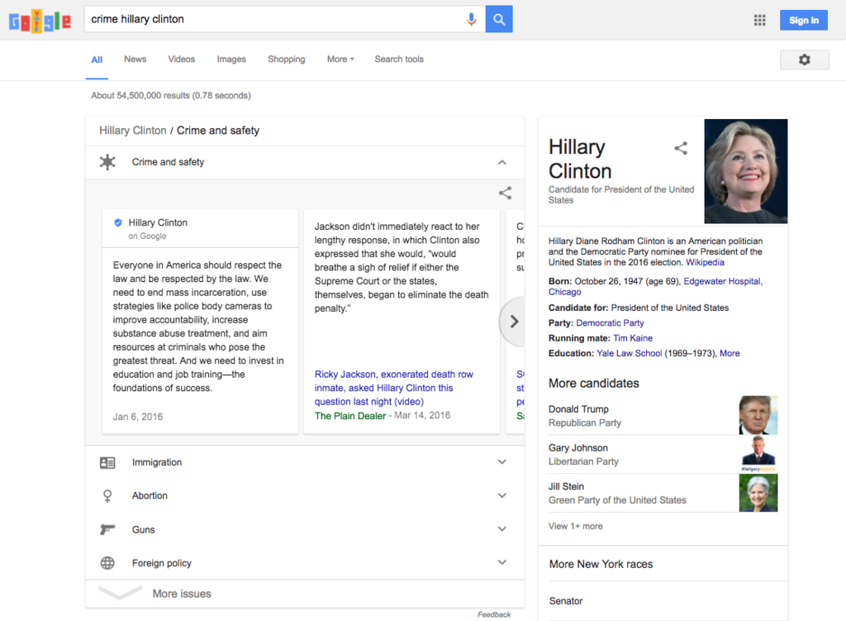846x621 pixels.
Task: Click the Senator race entry
Action: click(565, 601)
